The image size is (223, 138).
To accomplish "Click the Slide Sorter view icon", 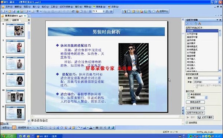I will tap(5, 124).
